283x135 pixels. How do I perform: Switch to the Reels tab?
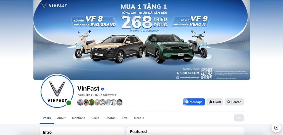click(x=95, y=118)
